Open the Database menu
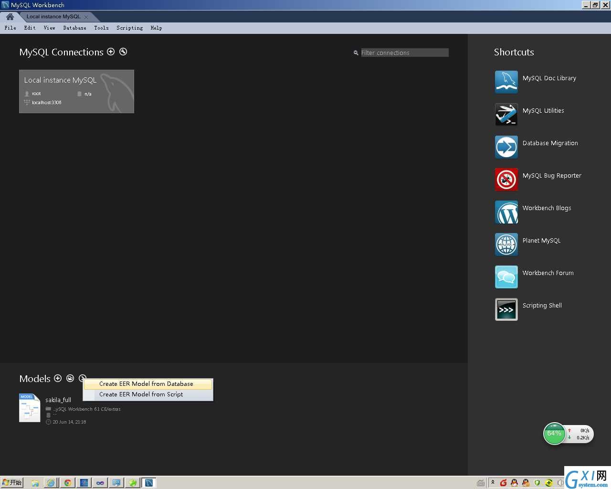Screen dimensions: 611x489 (x=75, y=28)
